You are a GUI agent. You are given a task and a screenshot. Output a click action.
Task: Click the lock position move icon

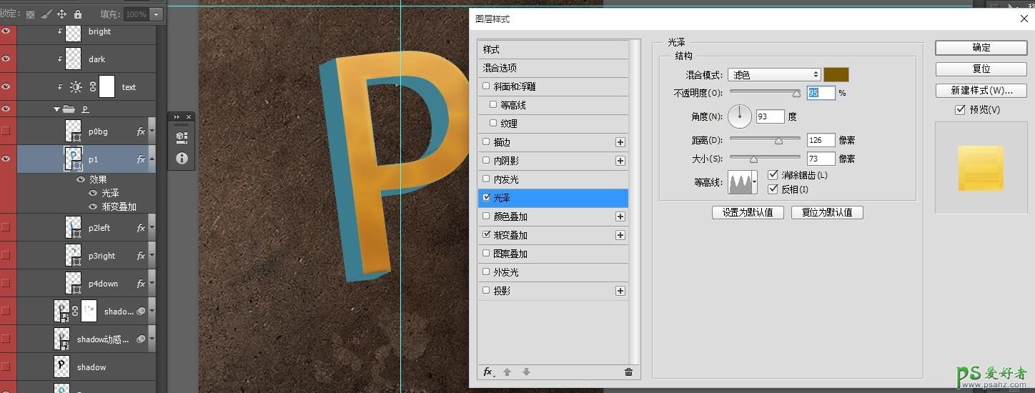pyautogui.click(x=61, y=14)
